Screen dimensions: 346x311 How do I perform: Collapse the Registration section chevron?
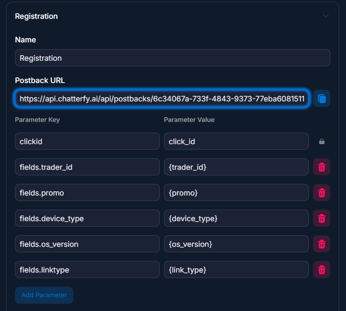coord(326,16)
